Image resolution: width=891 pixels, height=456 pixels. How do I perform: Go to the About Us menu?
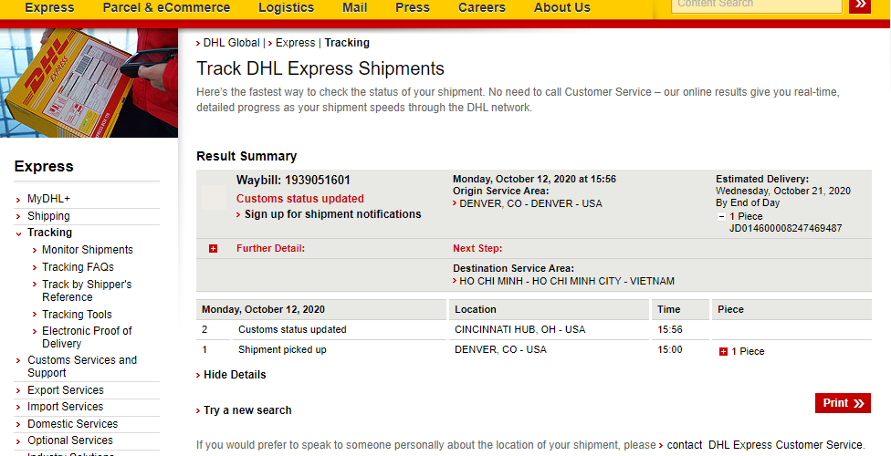[561, 7]
